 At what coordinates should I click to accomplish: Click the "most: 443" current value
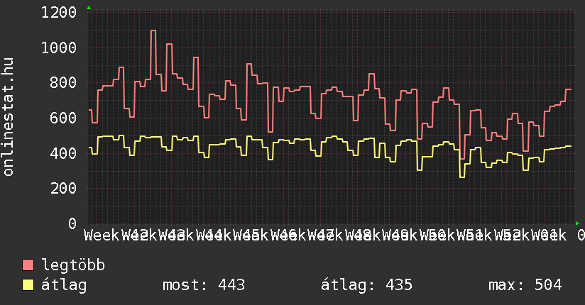tap(204, 285)
